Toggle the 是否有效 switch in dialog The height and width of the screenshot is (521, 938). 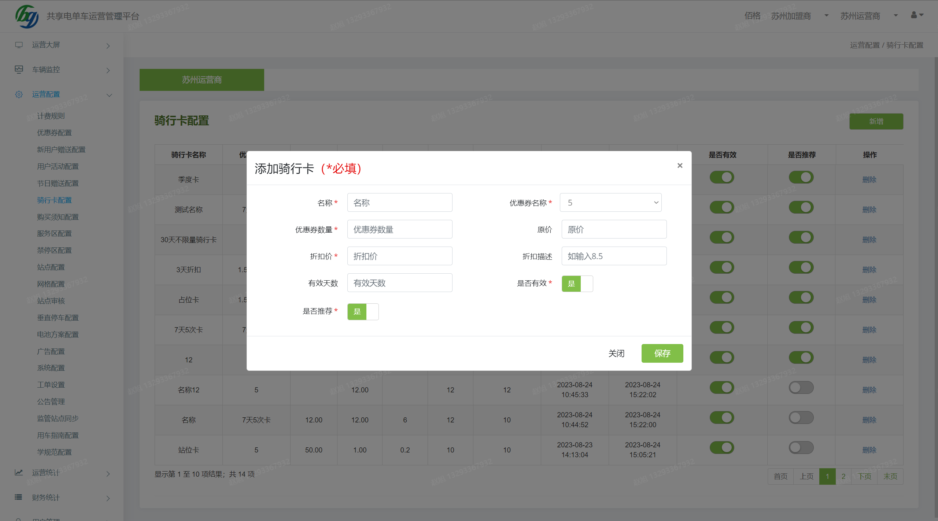[577, 284]
